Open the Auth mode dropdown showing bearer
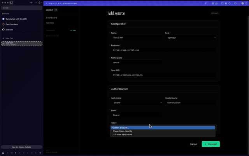This screenshot has width=249, height=156. pyautogui.click(x=137, y=103)
